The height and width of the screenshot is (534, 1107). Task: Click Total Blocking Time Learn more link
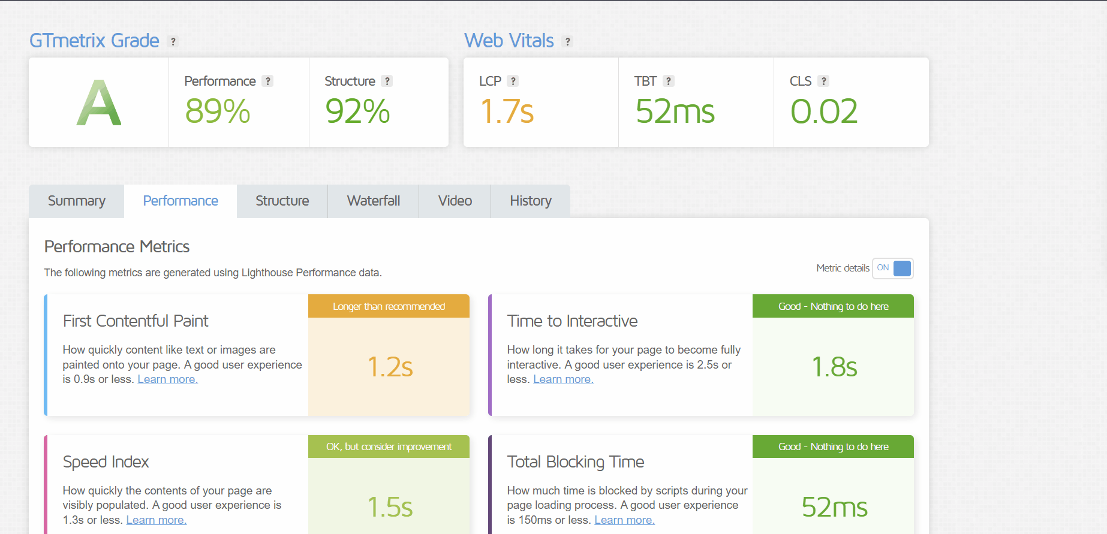tap(625, 520)
